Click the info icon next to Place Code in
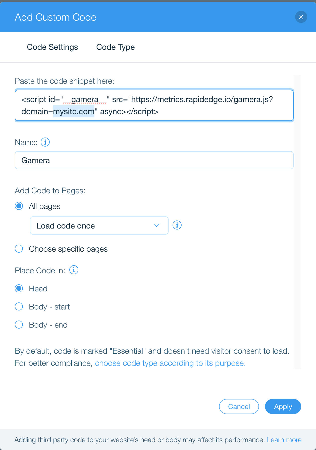The height and width of the screenshot is (450, 316). 74,270
